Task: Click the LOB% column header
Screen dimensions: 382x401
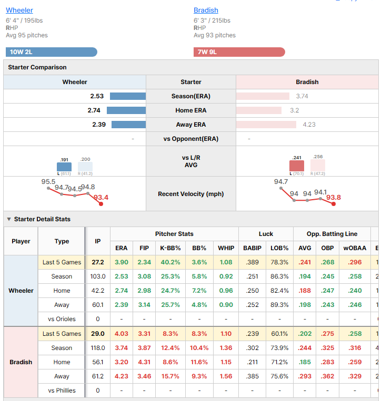Action: [279, 248]
